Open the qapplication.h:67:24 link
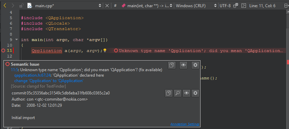 coord(32,75)
